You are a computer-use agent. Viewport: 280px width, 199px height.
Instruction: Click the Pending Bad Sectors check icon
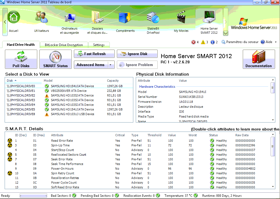pos(117,196)
